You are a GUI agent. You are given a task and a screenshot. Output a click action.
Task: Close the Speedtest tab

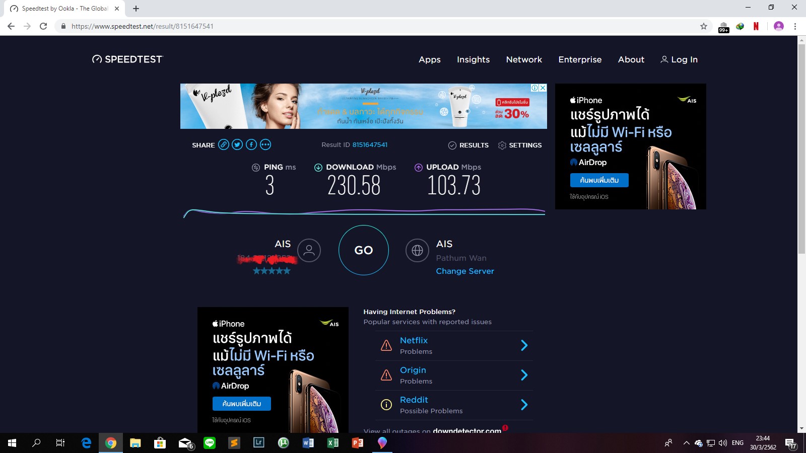coord(117,9)
